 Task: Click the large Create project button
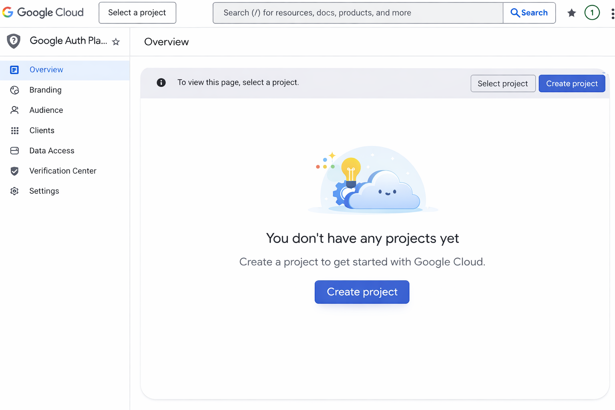(362, 292)
